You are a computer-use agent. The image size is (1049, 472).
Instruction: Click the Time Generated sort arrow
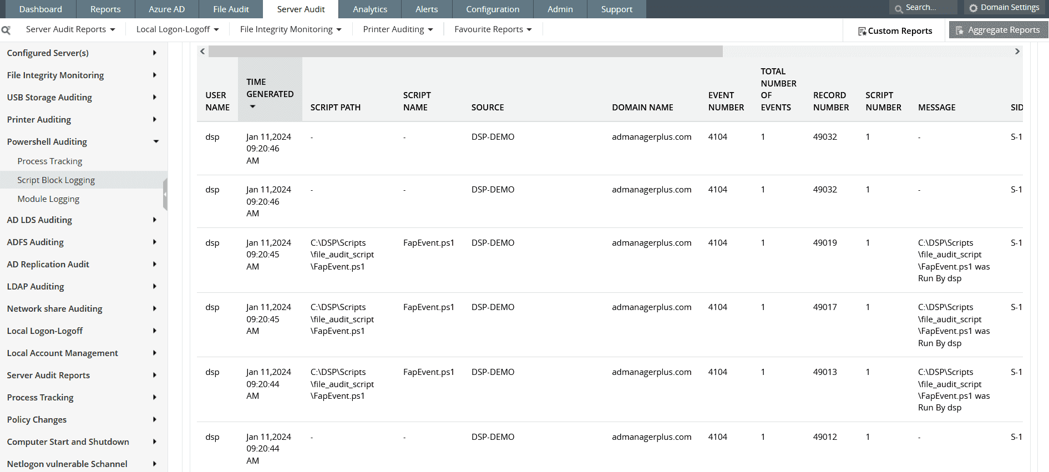click(x=253, y=106)
